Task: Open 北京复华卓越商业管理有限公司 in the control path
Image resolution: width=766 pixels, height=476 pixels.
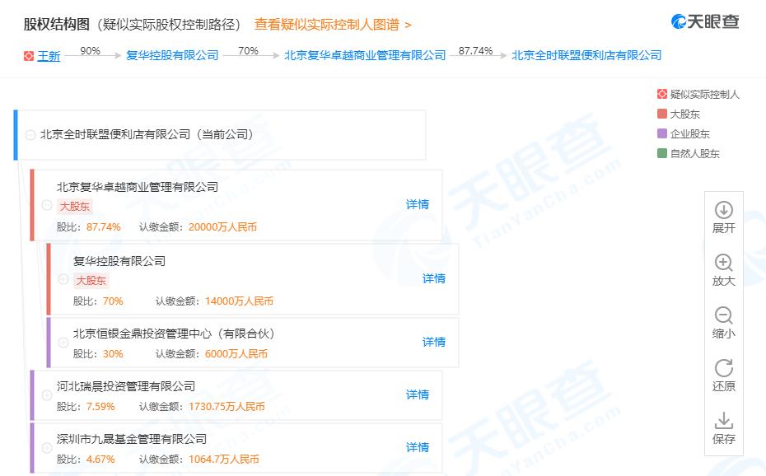Action: tap(365, 56)
